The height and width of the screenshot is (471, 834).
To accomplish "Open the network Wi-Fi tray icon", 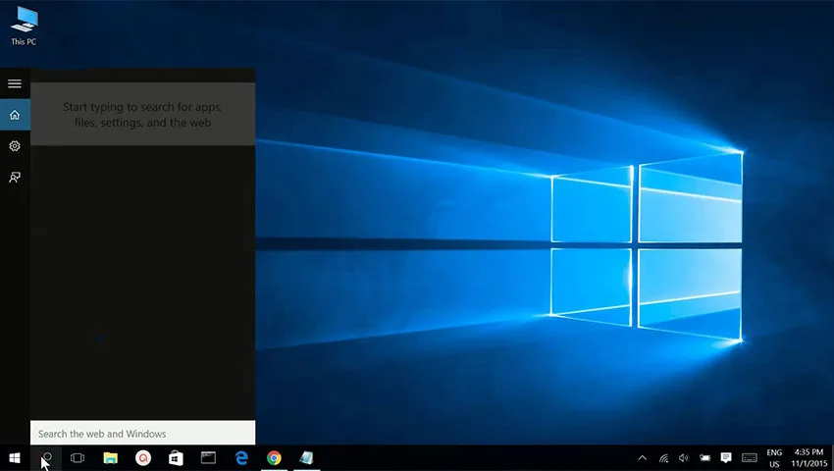I will 664,457.
